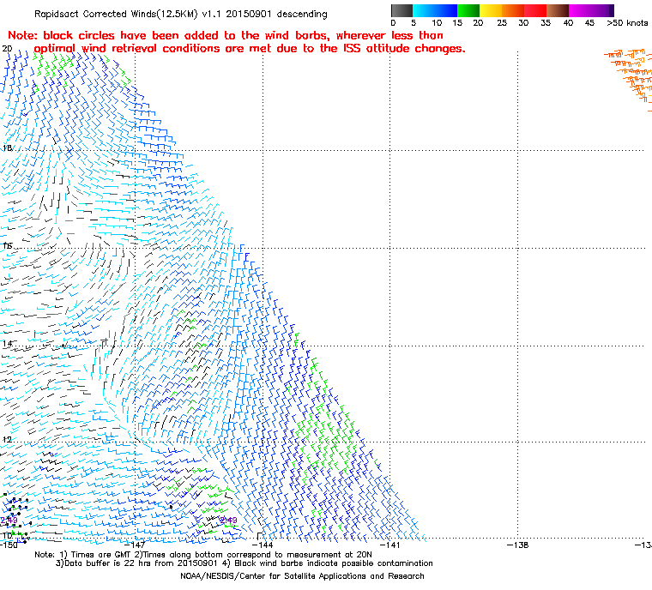Click the orange wind barb cluster at the top right
This screenshot has width=652, height=590.
[x=630, y=75]
